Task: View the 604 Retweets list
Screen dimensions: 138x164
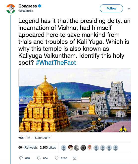Action: (x=28, y=148)
